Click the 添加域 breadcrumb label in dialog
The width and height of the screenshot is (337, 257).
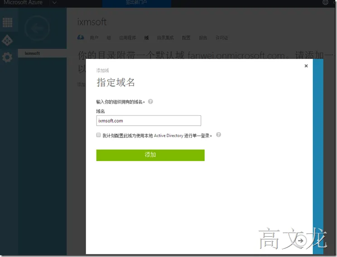pyautogui.click(x=102, y=71)
